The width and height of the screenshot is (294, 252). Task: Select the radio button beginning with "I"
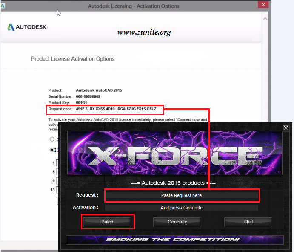52,150
